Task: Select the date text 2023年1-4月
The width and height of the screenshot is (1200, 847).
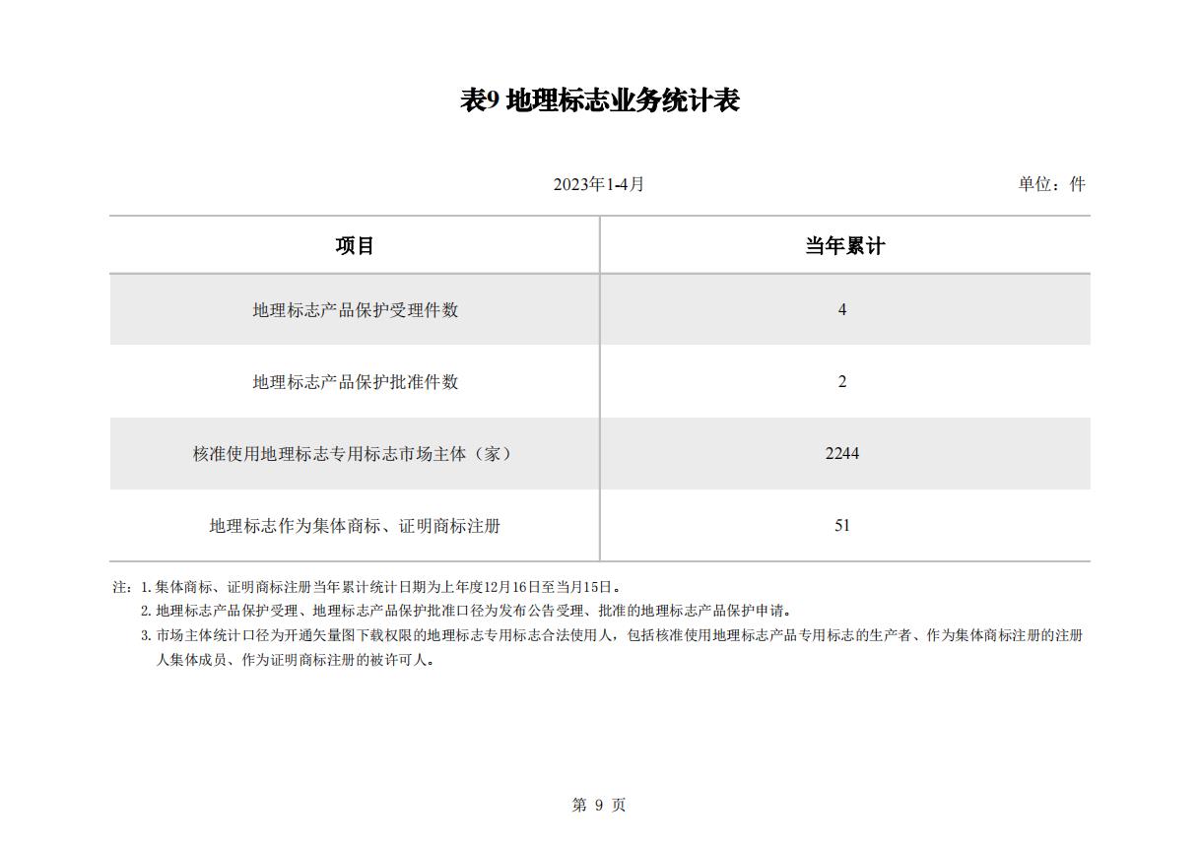Action: 599,184
